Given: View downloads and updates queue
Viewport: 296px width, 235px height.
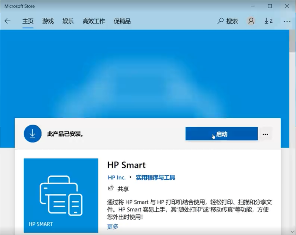Looking at the screenshot, I should pos(268,21).
